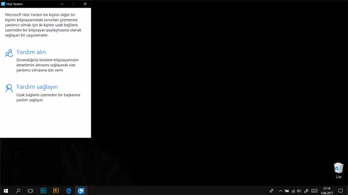
Task: Close the Hızlı Yardım window
Action: click(85, 4)
